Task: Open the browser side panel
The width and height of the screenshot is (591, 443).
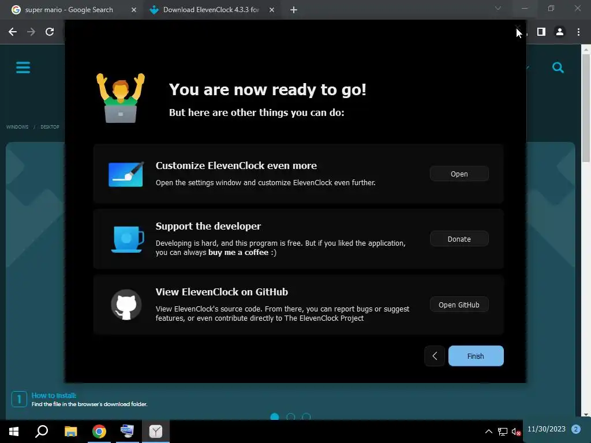Action: [x=541, y=32]
